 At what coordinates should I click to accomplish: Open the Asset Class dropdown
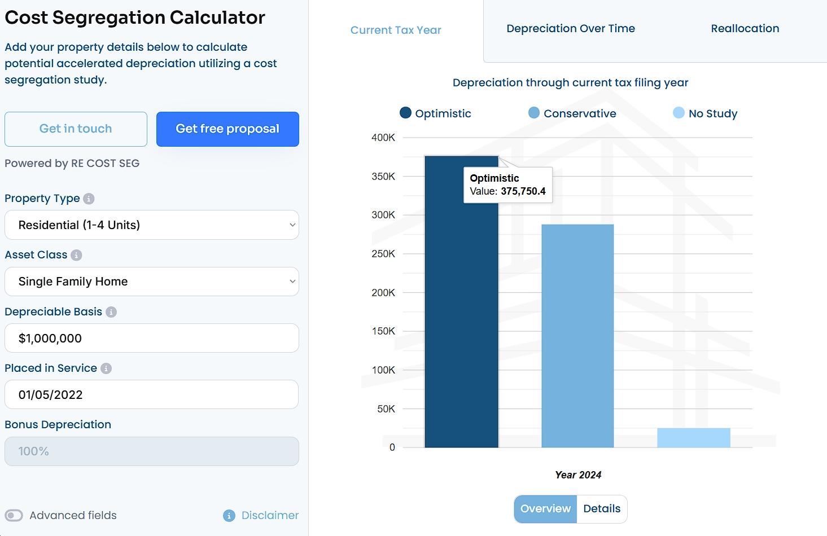coord(152,282)
